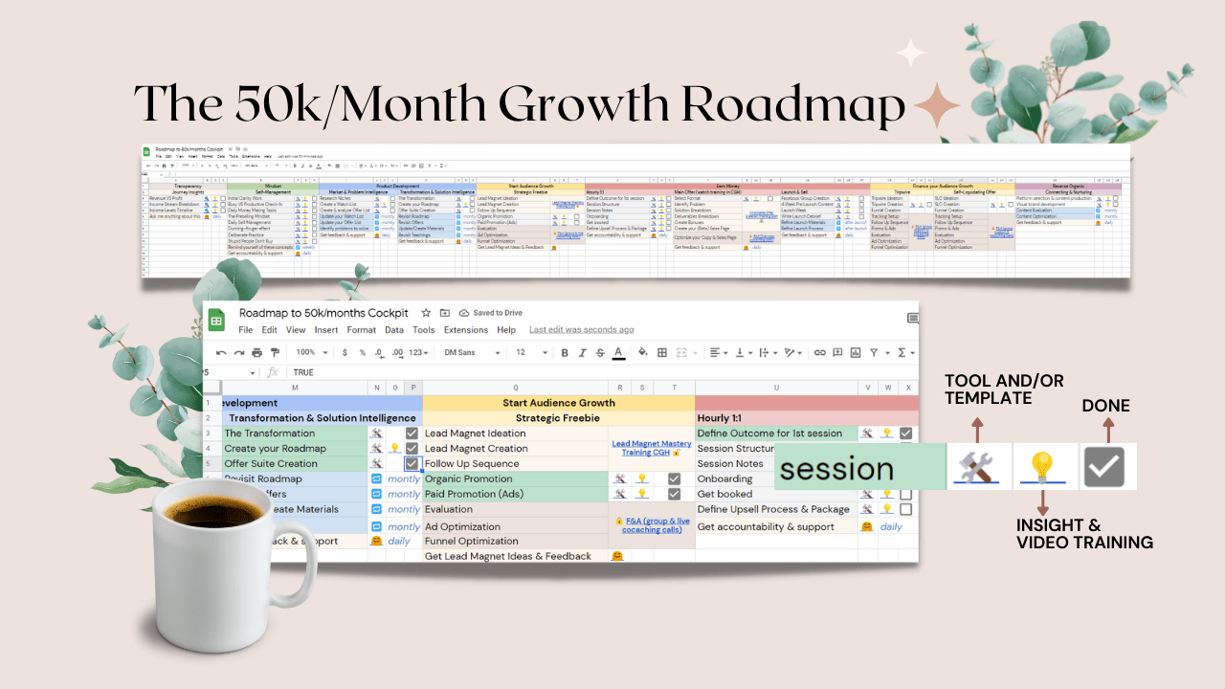Click the insert link icon

pyautogui.click(x=819, y=352)
